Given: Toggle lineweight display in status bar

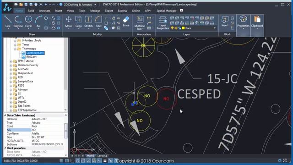Looking at the screenshot, I should 105,160.
